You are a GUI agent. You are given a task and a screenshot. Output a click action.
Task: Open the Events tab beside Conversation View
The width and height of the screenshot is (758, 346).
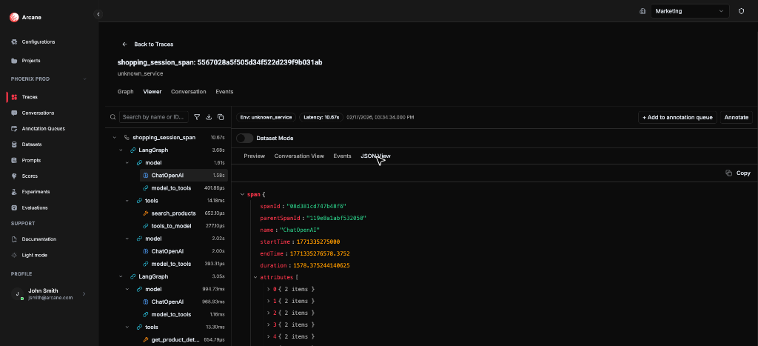click(342, 156)
